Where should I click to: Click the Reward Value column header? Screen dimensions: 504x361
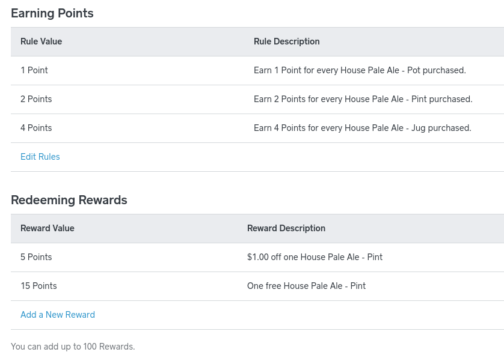tap(48, 228)
